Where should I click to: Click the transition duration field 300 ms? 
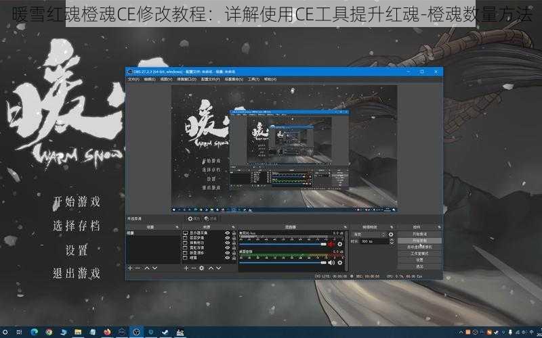(374, 241)
